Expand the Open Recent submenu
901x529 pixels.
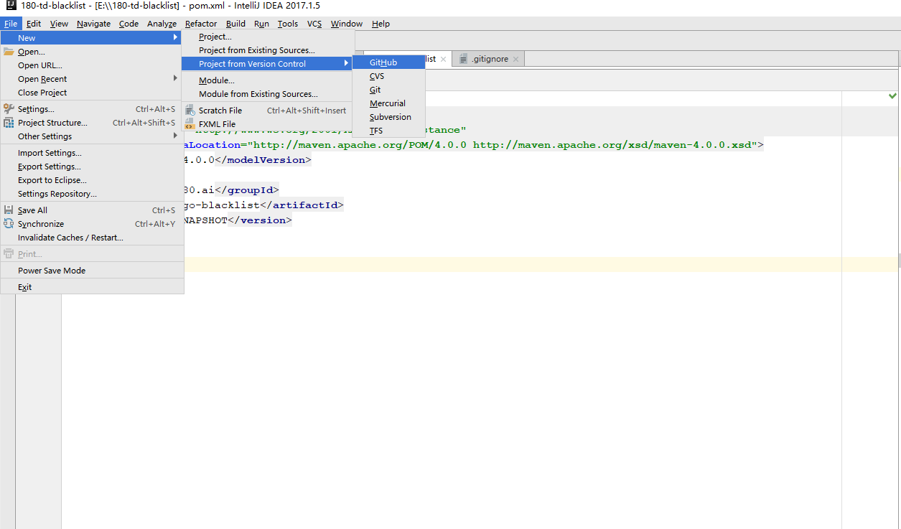(x=43, y=79)
